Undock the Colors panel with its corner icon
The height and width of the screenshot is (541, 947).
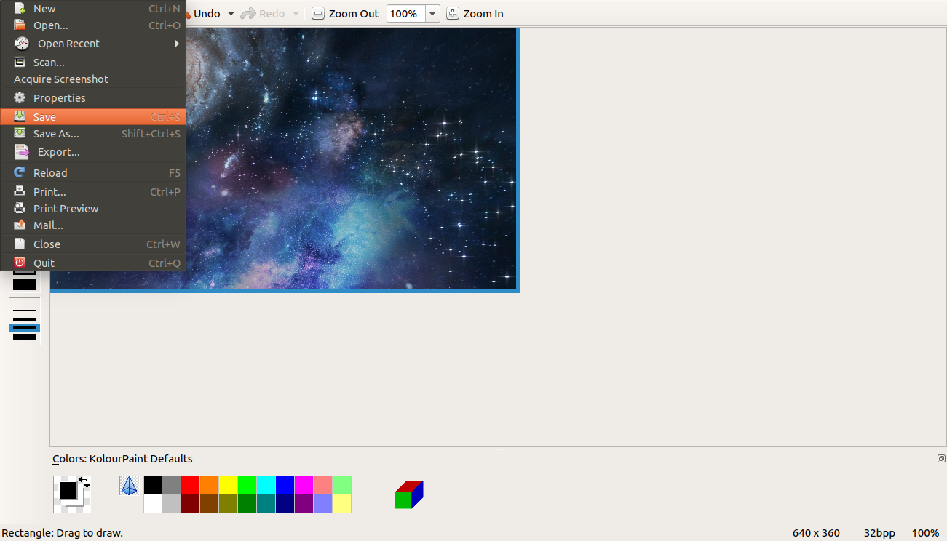941,459
